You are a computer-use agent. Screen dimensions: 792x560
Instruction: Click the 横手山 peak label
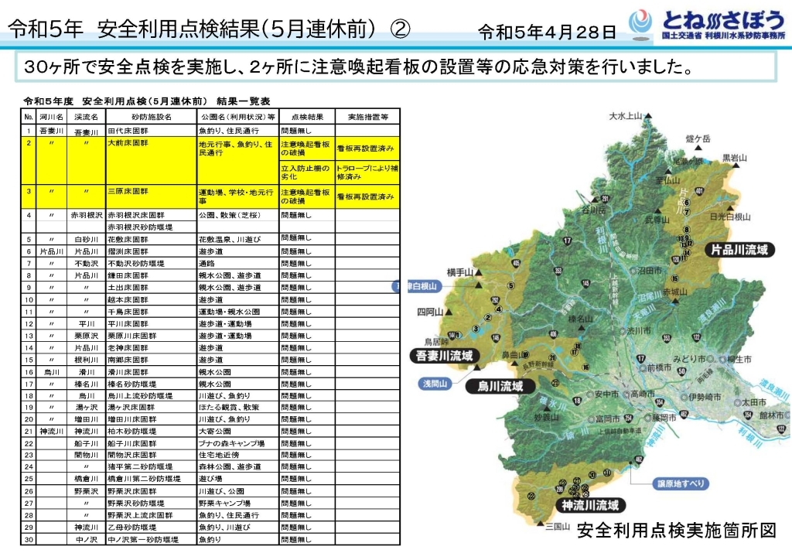pyautogui.click(x=459, y=273)
